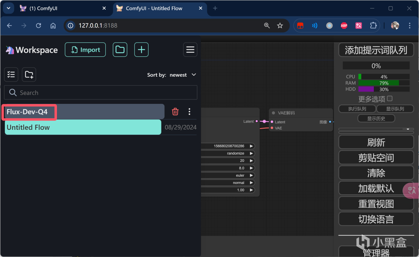Click the 清除 clear button
Image resolution: width=419 pixels, height=257 pixels.
[x=376, y=173]
